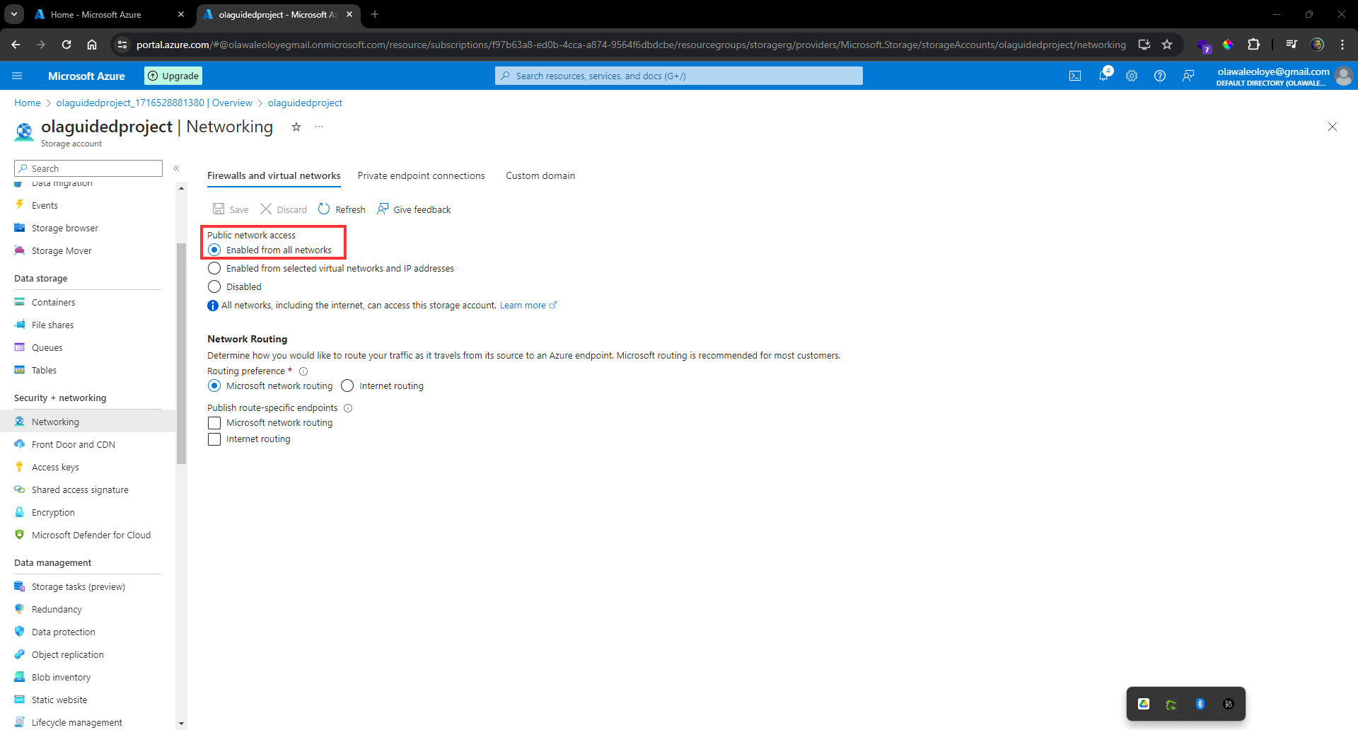Open the notifications bell

[x=1104, y=76]
